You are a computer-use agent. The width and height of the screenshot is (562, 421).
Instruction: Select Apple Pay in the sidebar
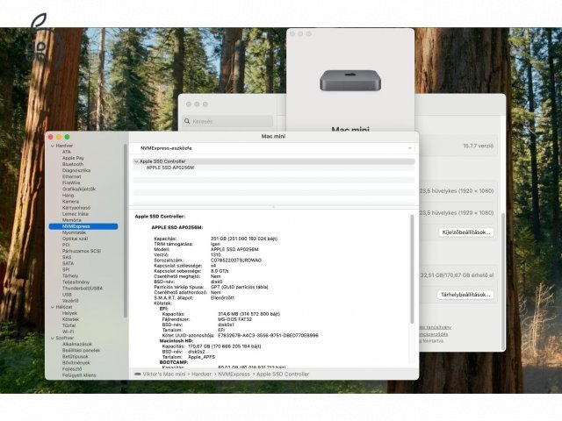pos(73,158)
